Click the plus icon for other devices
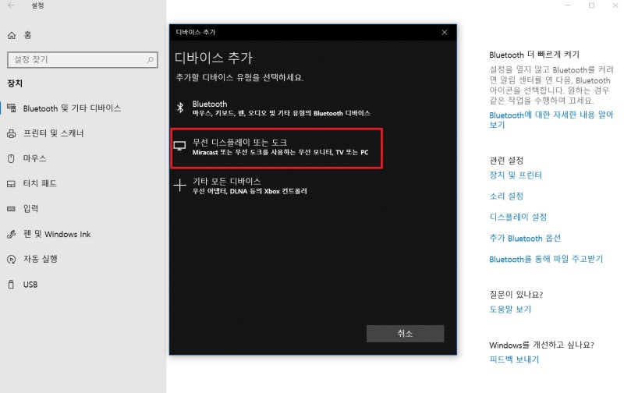 180,185
